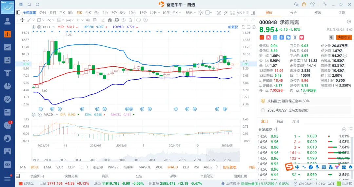The height and width of the screenshot is (187, 354).
Task: Expand the BOLL indicator dropdown arrow
Action: pos(54,27)
